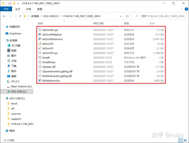189x143 pixels.
Task: Switch to details view layout icon
Action: (x=181, y=140)
